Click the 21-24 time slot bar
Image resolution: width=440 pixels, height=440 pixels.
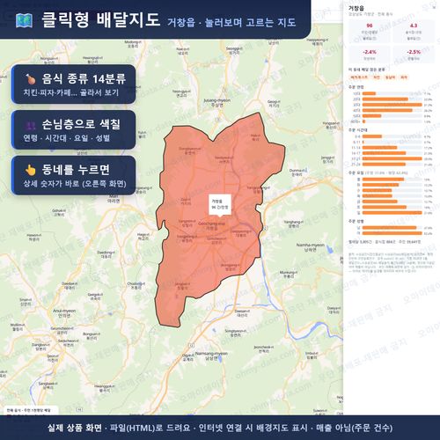tap(384, 165)
